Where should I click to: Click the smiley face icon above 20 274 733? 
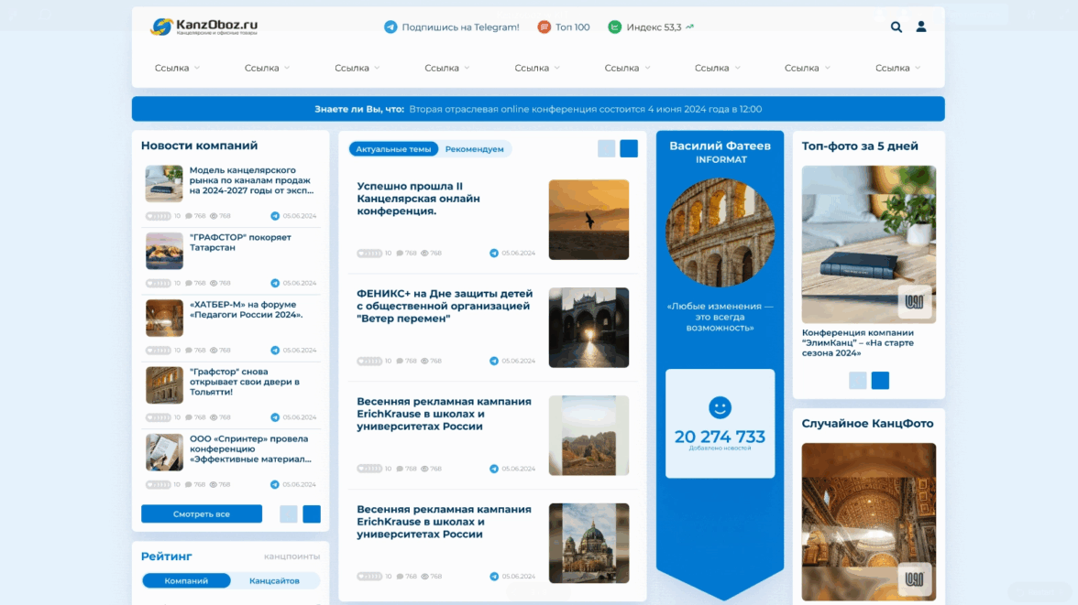(720, 408)
